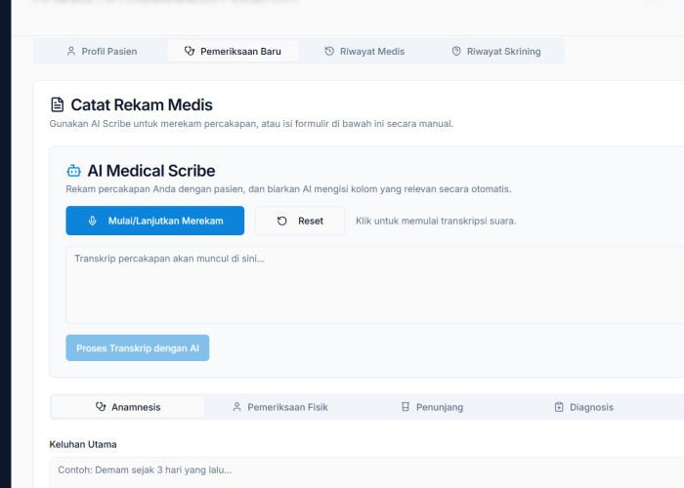The height and width of the screenshot is (488, 684).
Task: Open the Diagnosis section tab
Action: click(x=583, y=407)
